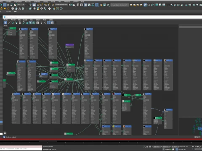Toggle the Selection Lock padlock icon
202x151 pixels.
147,147
